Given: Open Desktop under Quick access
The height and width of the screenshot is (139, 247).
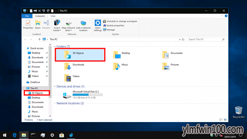Looking at the screenshot, I should pos(36,53).
